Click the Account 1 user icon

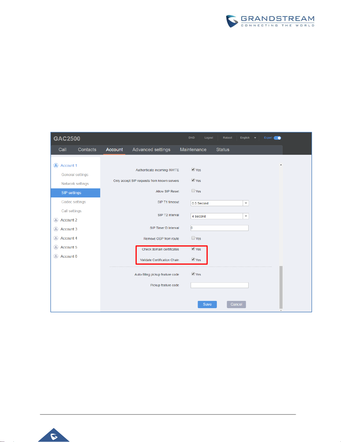(56, 165)
